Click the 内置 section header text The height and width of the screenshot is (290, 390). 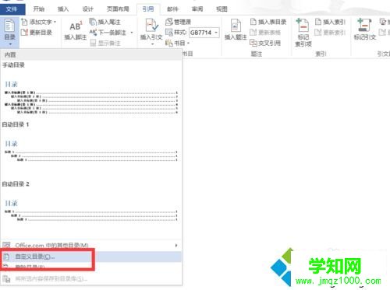click(x=10, y=55)
